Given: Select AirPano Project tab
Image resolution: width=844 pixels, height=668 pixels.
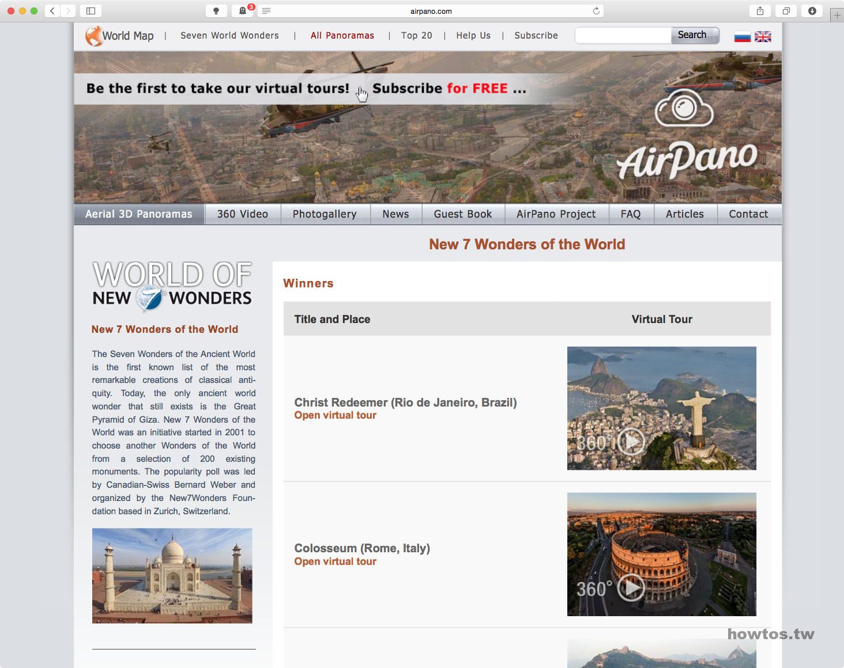Looking at the screenshot, I should coord(556,214).
